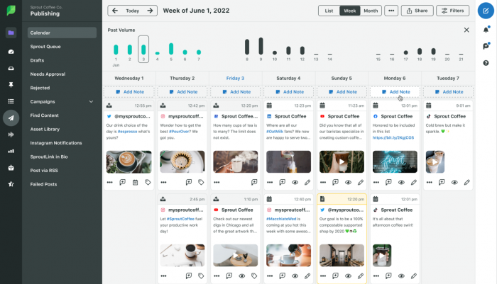Open comment icon on the #MacchiatoWed post
This screenshot has width=497, height=284.
tap(283, 276)
